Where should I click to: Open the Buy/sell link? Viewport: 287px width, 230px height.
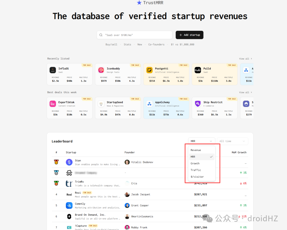coord(111,44)
